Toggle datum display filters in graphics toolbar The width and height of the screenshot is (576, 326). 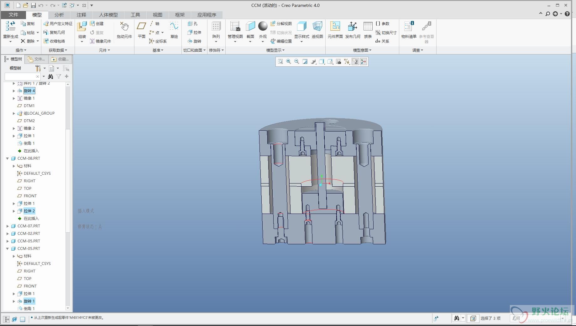[x=347, y=62]
